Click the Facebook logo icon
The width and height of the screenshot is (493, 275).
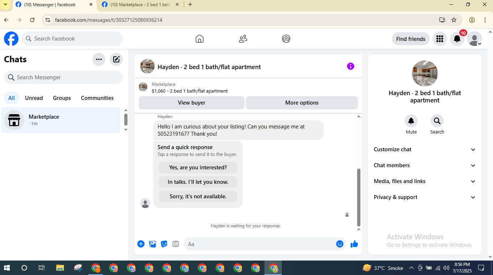pyautogui.click(x=11, y=39)
